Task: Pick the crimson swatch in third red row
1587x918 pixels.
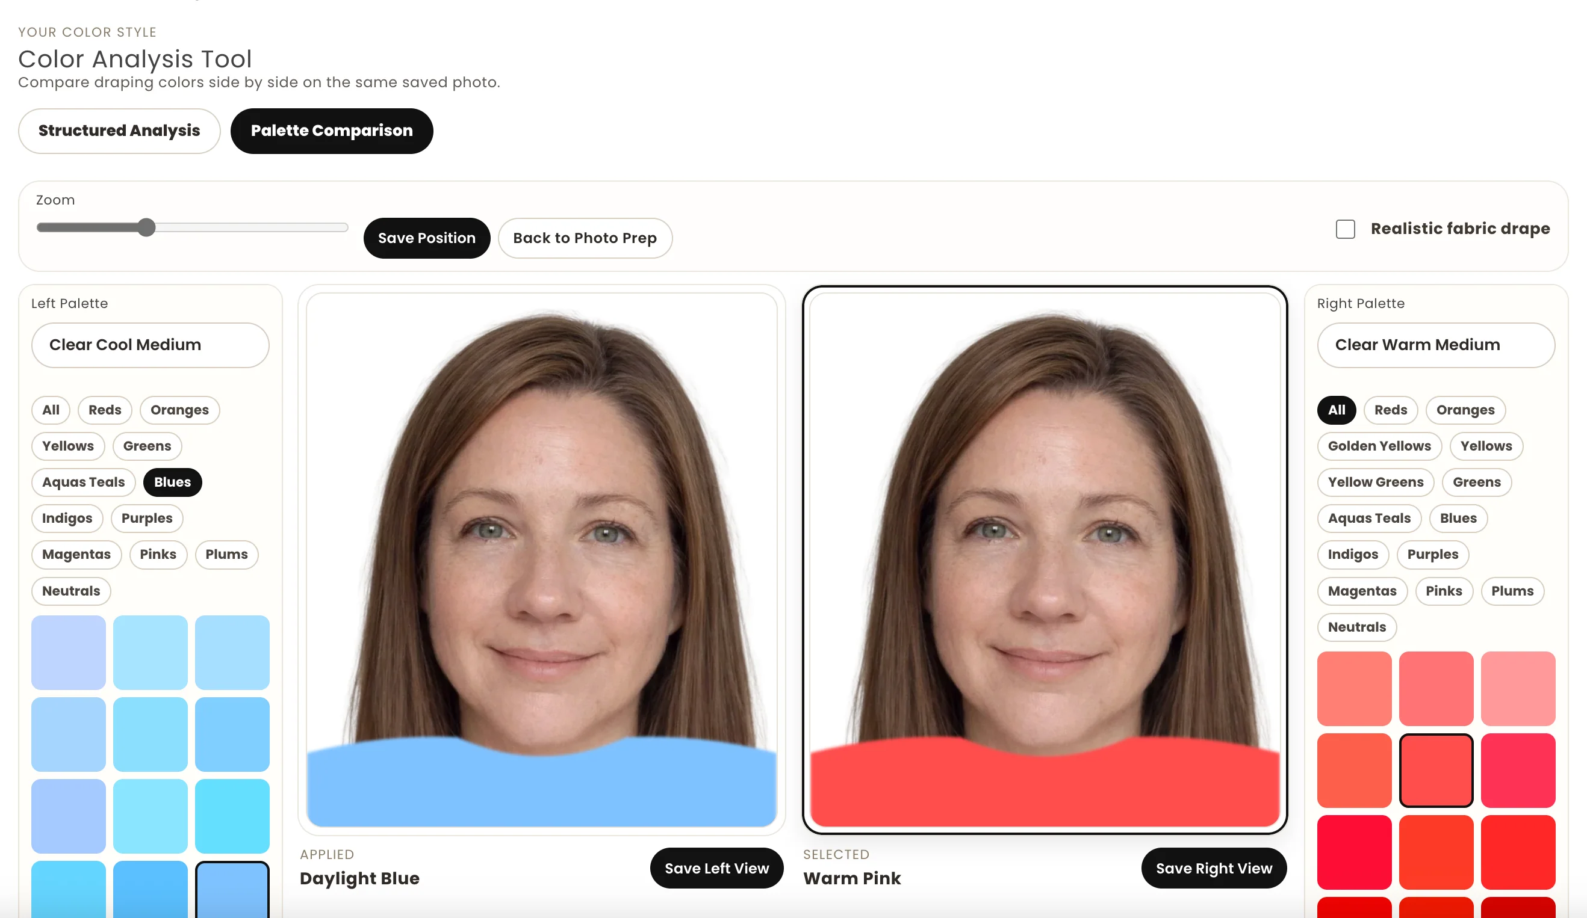Action: pyautogui.click(x=1354, y=852)
